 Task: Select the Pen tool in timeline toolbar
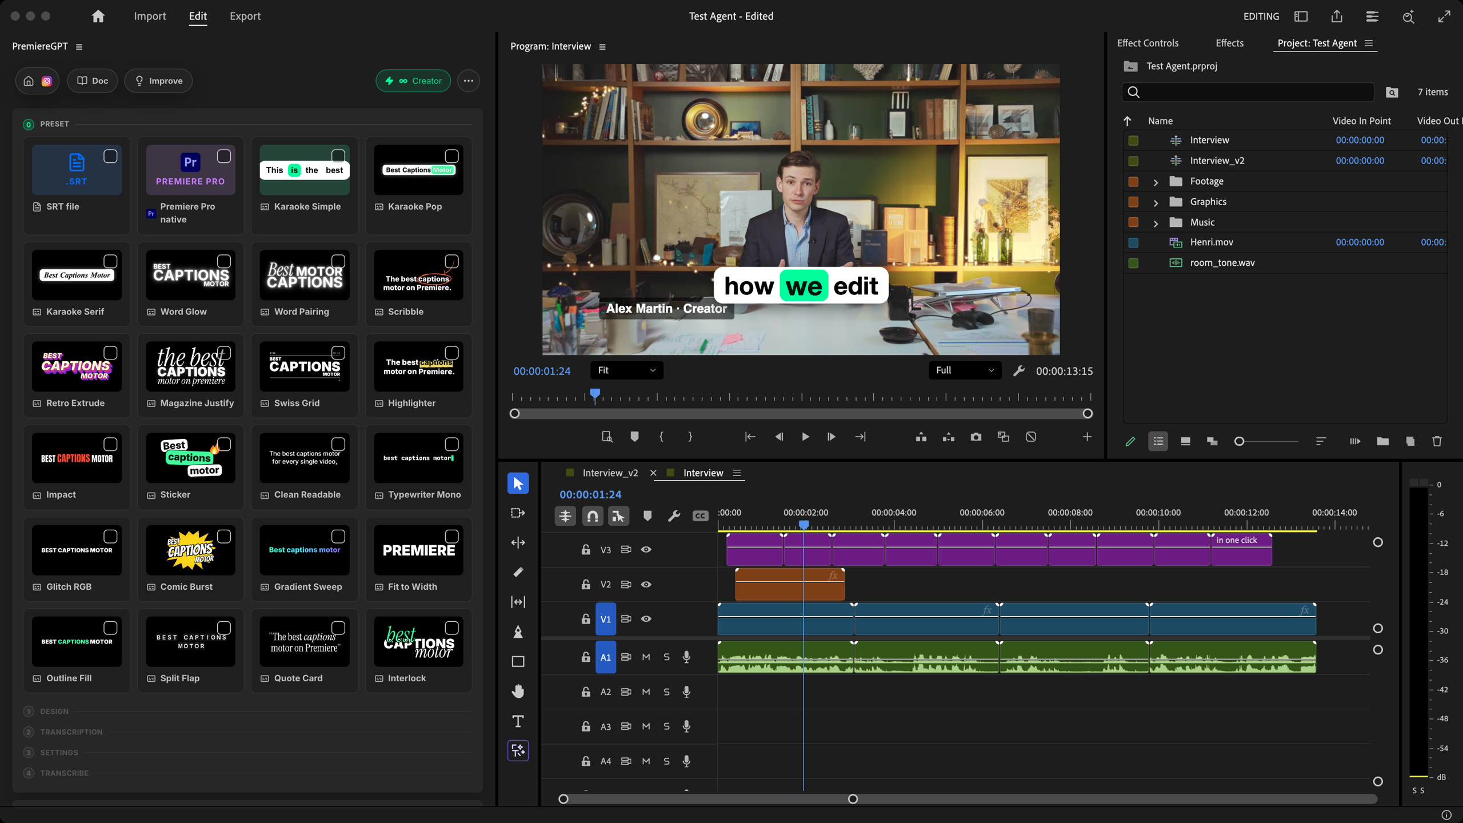[518, 632]
